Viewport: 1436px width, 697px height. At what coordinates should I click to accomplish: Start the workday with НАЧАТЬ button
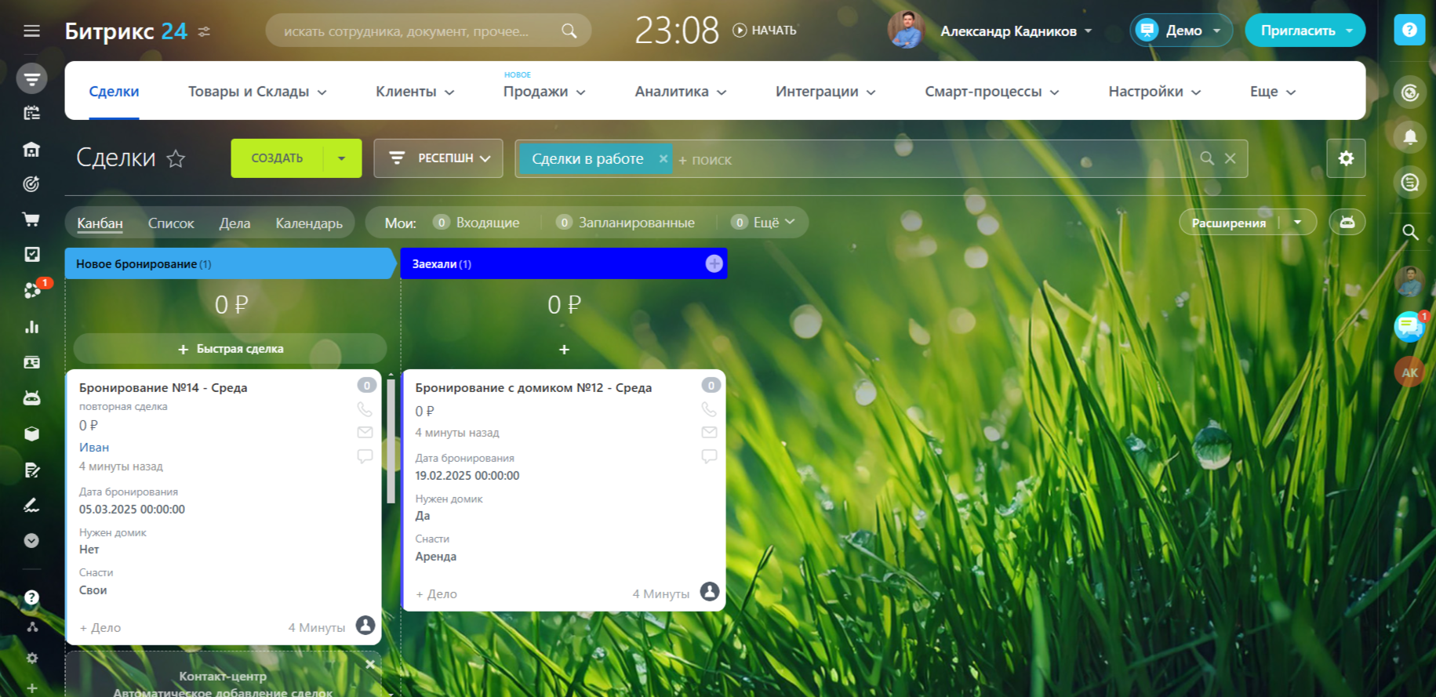point(765,30)
